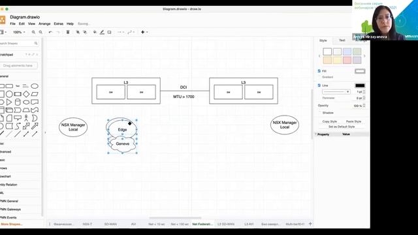Show next style swatches with right chevron
418x235 pixels.
364,56
